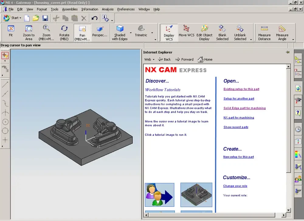
Task: Open Assembly Navigator tab in resource bar
Action: [x=298, y=60]
